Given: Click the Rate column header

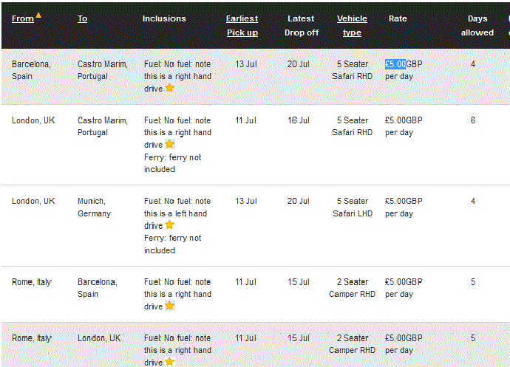Looking at the screenshot, I should (x=398, y=19).
